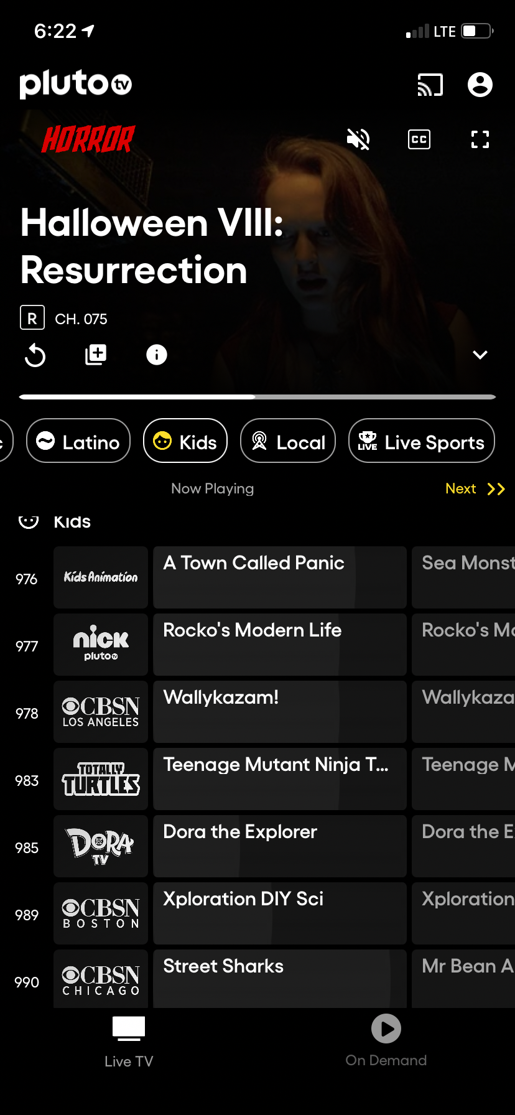Open the Nick Pluto channel logo
This screenshot has height=1115, width=515.
(101, 645)
